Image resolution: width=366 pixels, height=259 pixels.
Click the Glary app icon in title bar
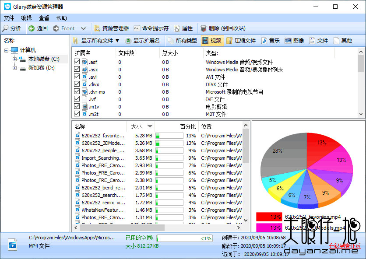point(7,7)
